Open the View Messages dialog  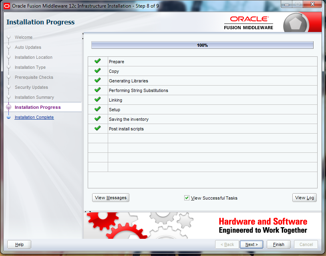point(111,198)
